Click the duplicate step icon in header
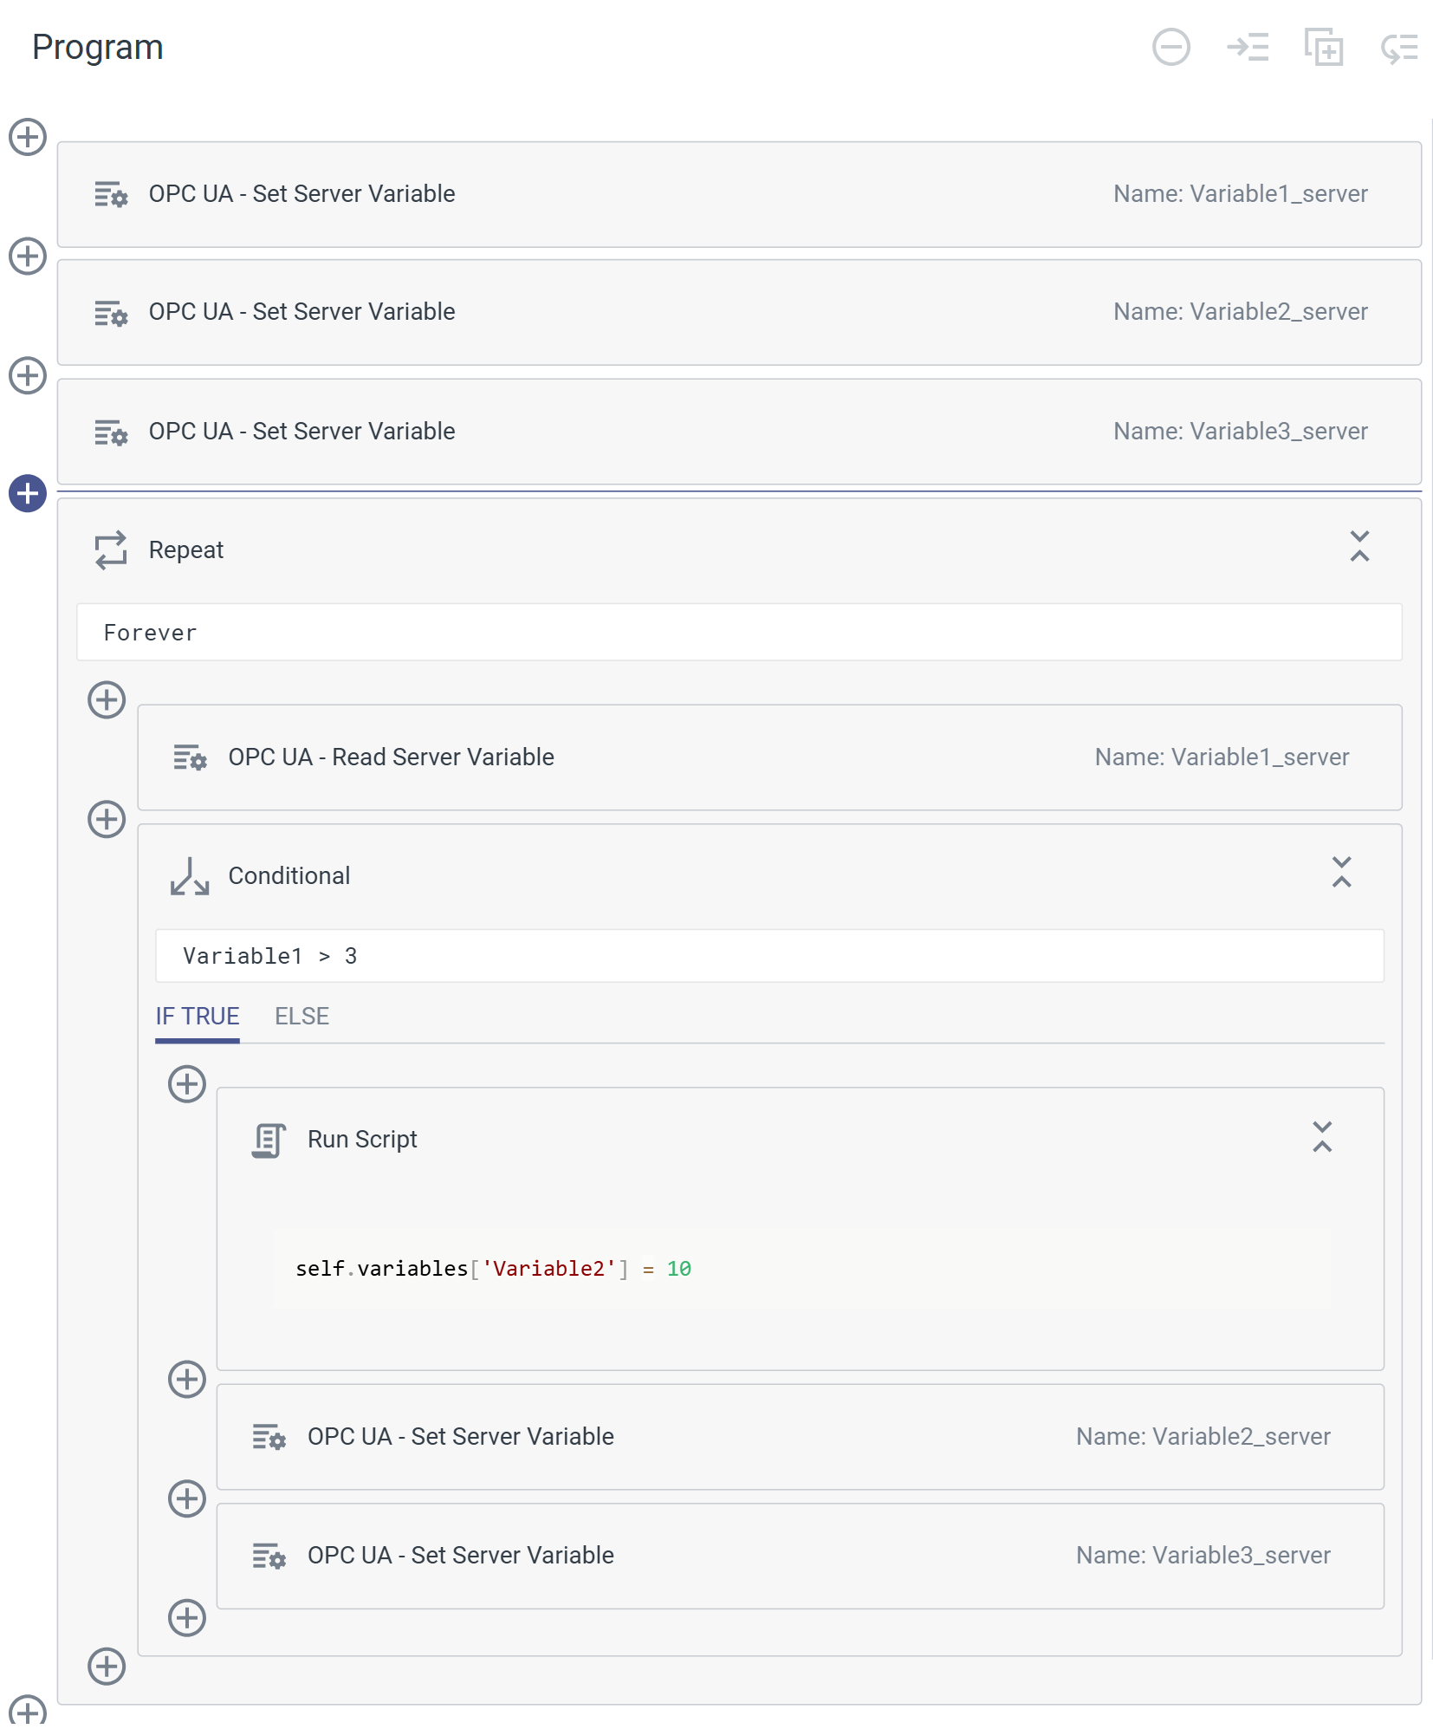Image resolution: width=1433 pixels, height=1729 pixels. coord(1323,47)
